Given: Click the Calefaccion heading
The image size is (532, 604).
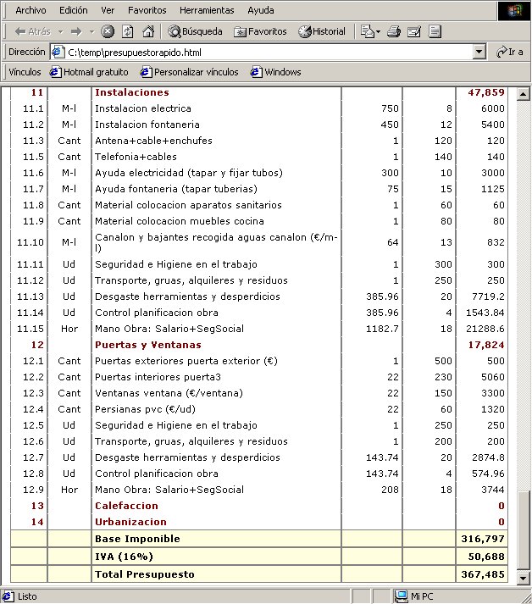Looking at the screenshot, I should 126,506.
